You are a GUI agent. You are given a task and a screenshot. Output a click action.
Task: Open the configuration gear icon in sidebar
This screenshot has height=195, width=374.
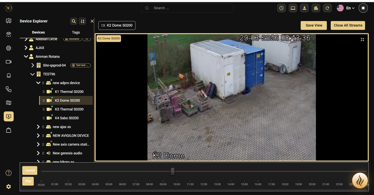click(8, 48)
